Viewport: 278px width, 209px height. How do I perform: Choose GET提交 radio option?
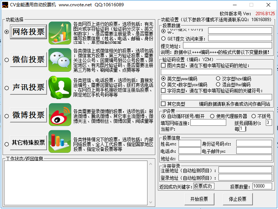click(x=163, y=38)
